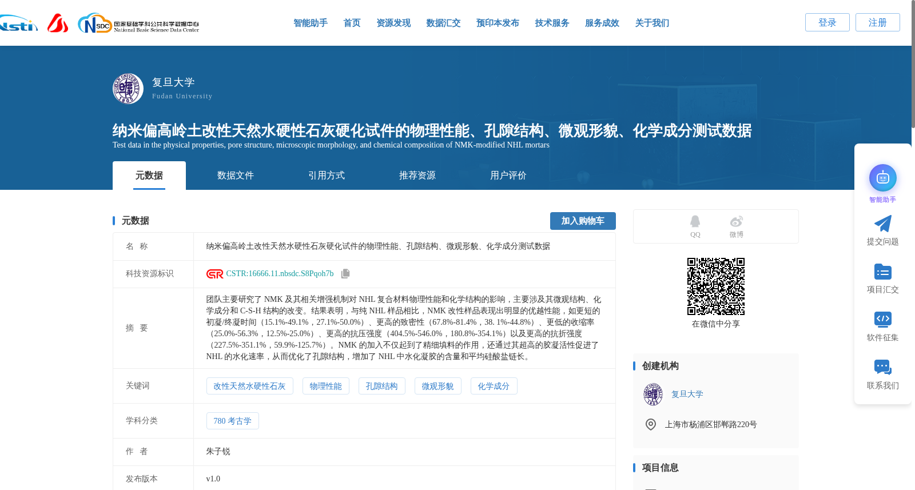This screenshot has width=915, height=490.
Task: Click the red flame logo in header
Action: 57,23
